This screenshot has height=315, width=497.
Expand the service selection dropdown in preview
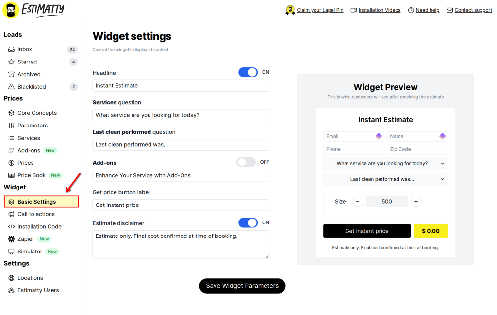pyautogui.click(x=385, y=164)
